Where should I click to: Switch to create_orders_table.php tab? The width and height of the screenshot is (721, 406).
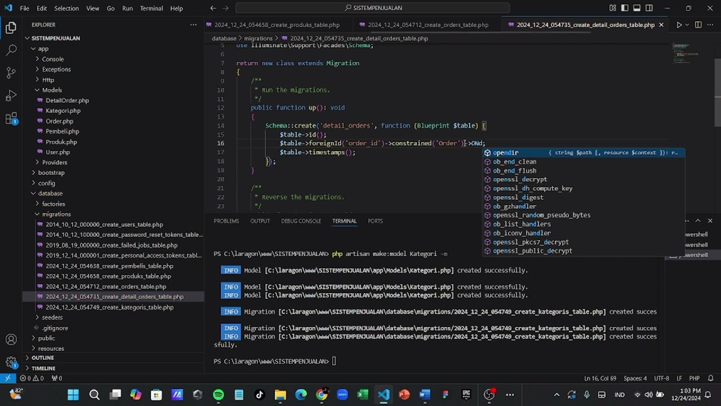(x=428, y=25)
